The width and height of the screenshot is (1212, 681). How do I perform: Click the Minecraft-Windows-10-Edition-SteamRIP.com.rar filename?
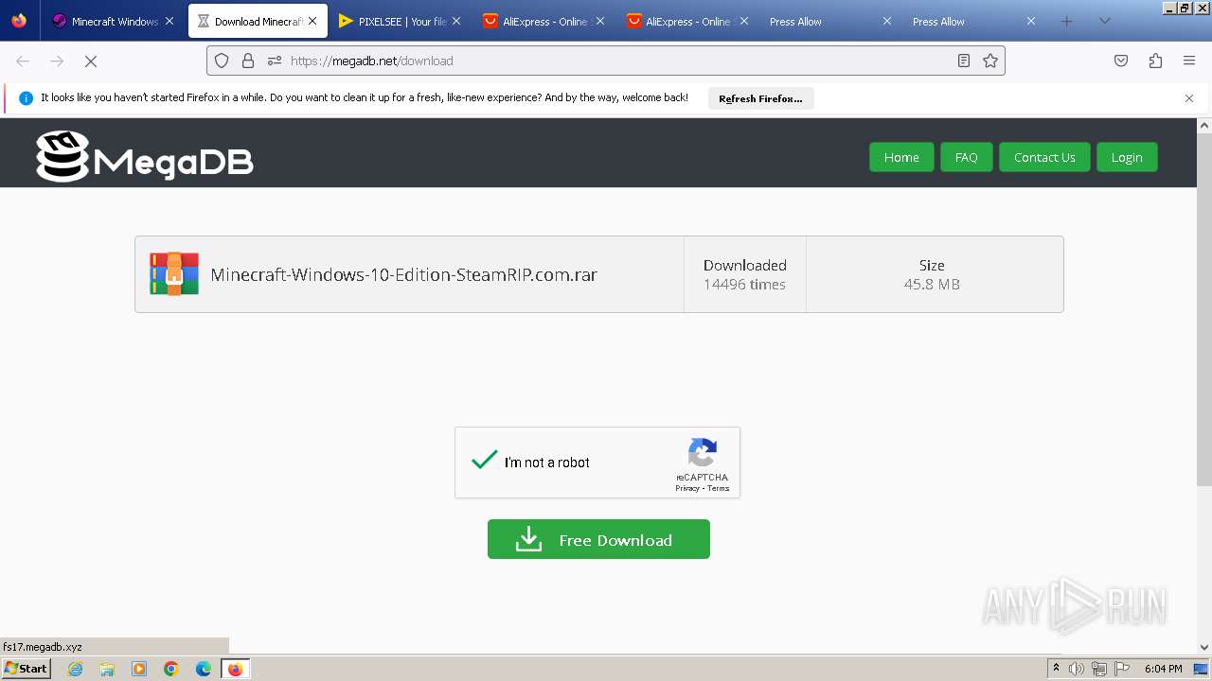[403, 275]
